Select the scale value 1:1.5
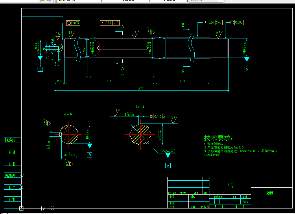Screen dimensions: 295x214 pyautogui.click(x=246, y=202)
